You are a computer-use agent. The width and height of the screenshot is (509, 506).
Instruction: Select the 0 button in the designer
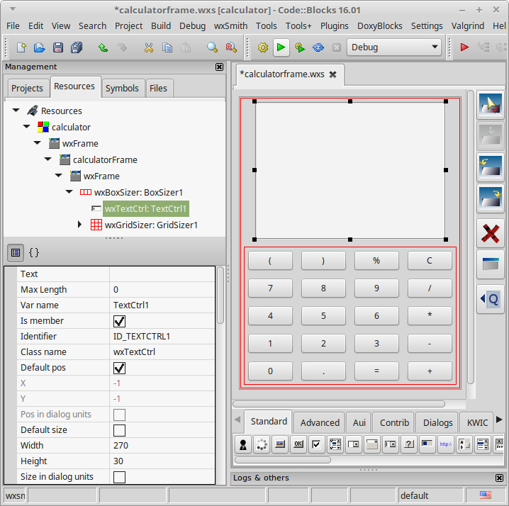(x=270, y=371)
